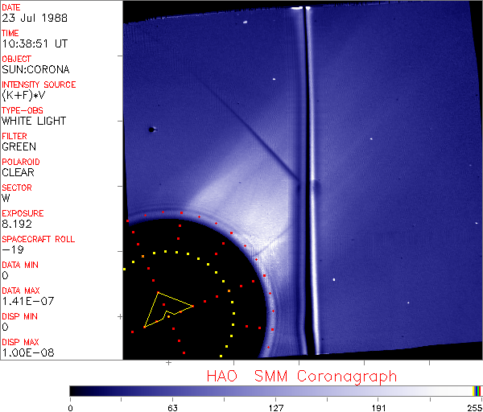Click the 0 label under the color bar
483x412 pixels.
click(x=71, y=408)
